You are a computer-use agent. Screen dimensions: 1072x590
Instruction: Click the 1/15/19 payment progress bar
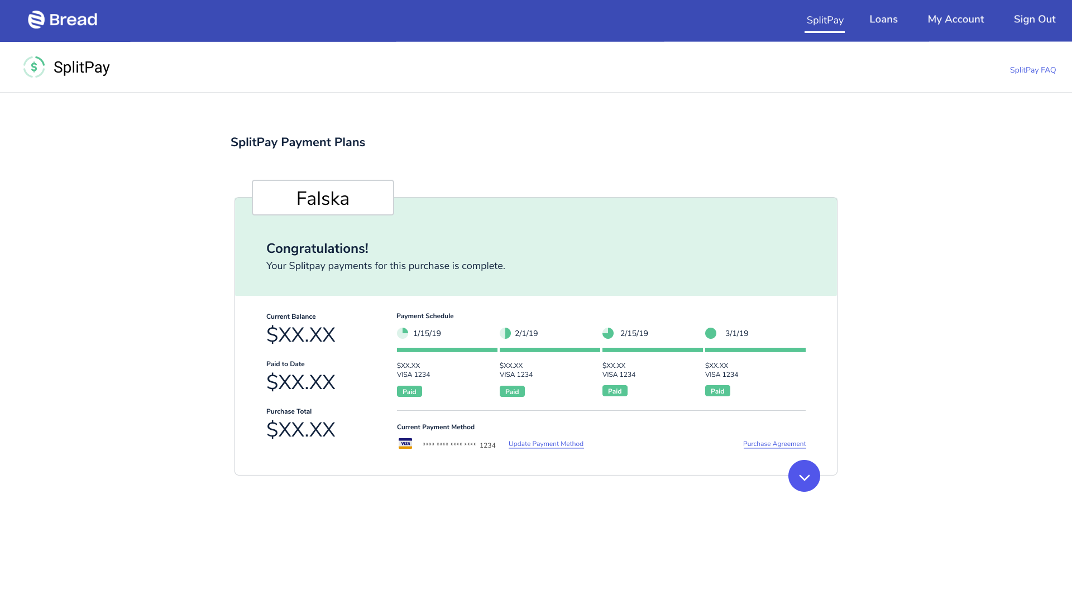coord(447,350)
